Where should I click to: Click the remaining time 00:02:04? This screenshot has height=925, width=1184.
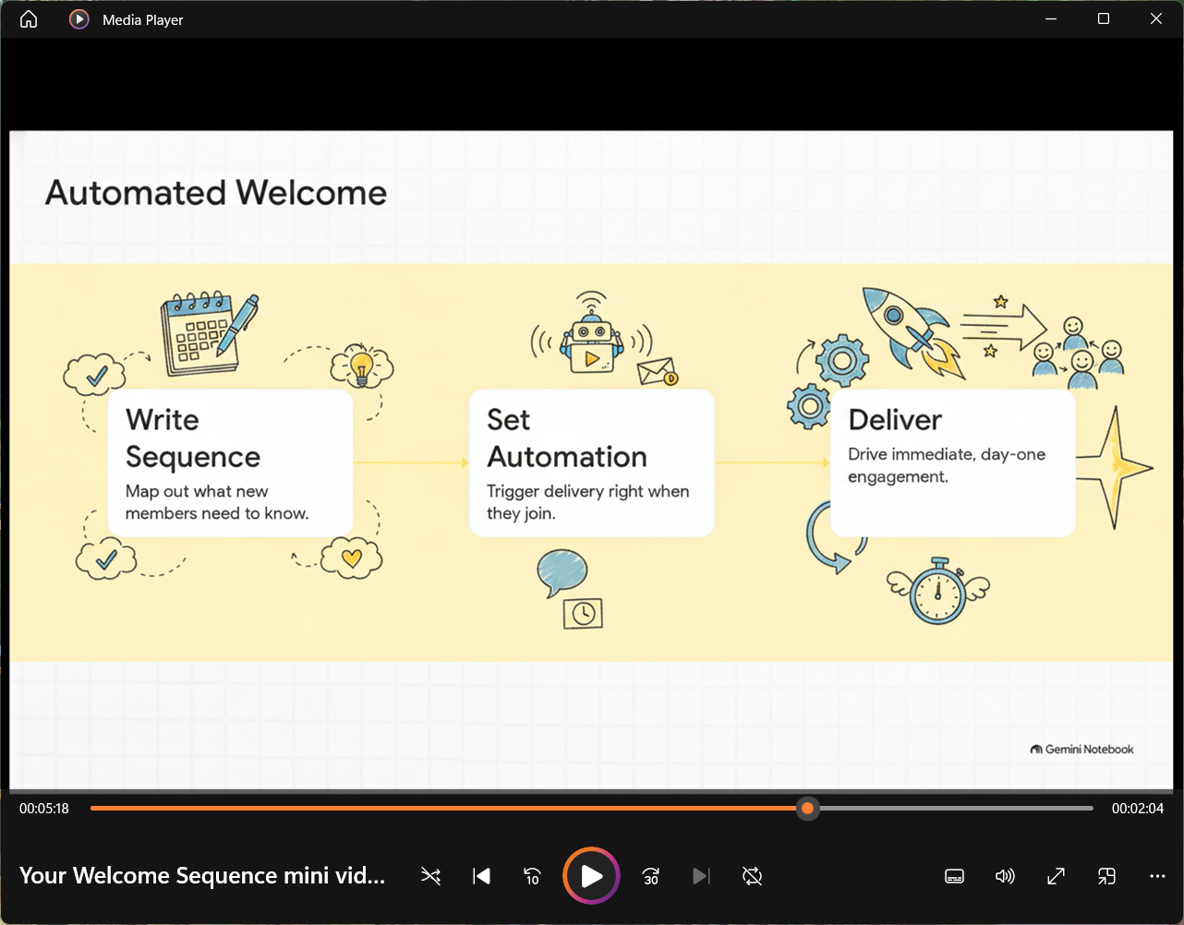tap(1138, 809)
